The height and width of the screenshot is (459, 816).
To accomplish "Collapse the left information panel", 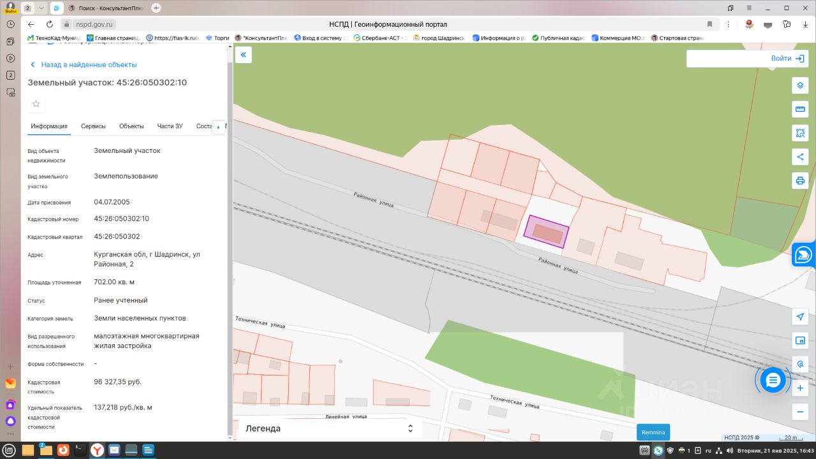I will [x=243, y=55].
